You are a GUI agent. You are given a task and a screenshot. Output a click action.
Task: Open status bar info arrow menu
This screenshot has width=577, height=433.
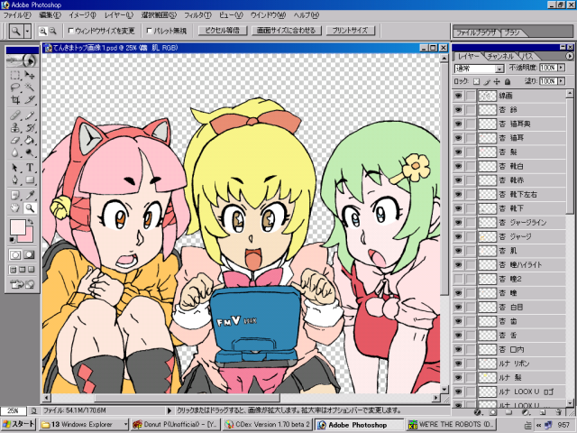(x=169, y=410)
